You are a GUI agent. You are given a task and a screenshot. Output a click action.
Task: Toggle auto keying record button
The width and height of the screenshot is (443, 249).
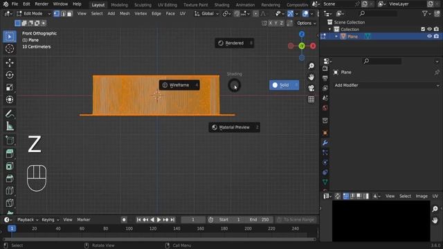(124, 220)
